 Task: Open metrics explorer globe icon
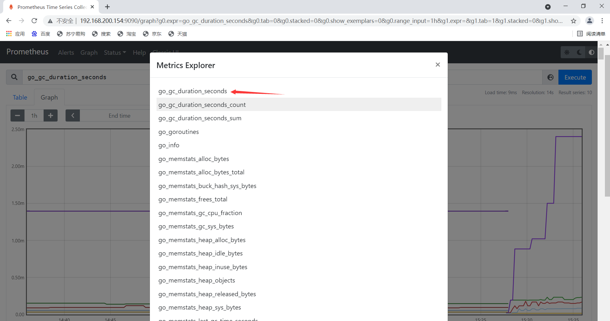(x=550, y=77)
